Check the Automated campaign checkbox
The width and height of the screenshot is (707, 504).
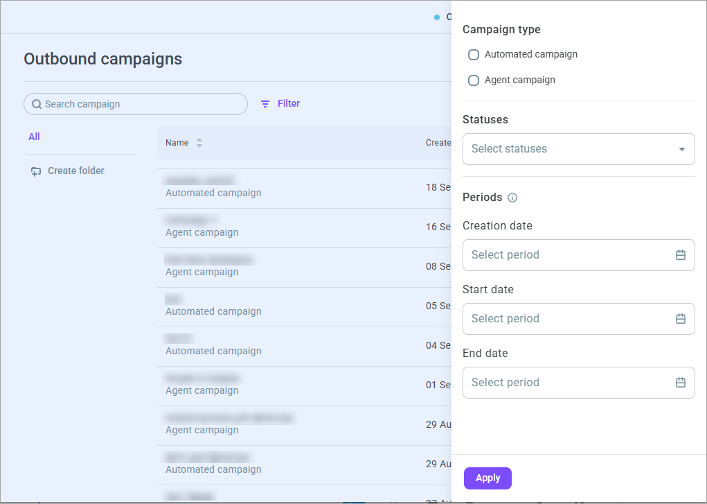coord(474,55)
